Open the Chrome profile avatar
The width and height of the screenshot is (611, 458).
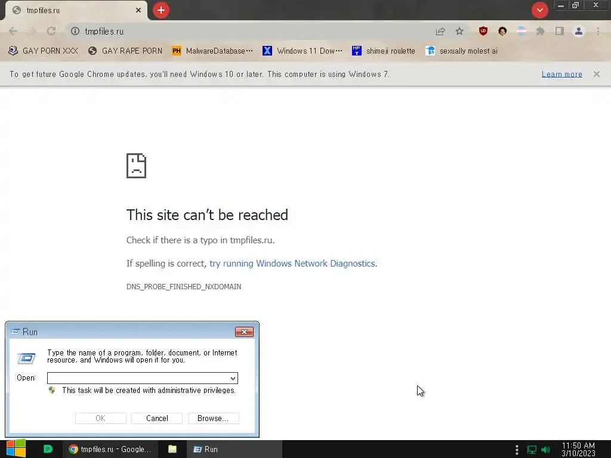coord(579,31)
